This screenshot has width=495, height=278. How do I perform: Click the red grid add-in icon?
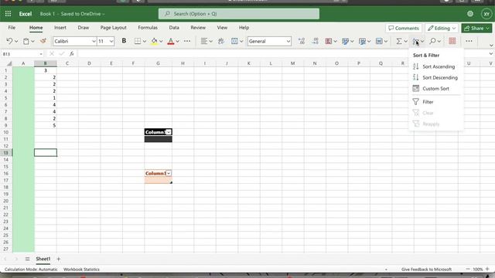(x=452, y=41)
